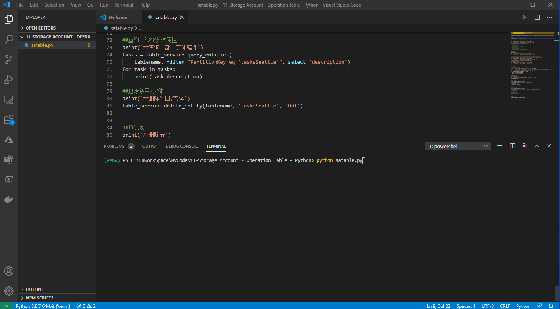
Task: Maximize the terminal panel with chevron up
Action: (x=537, y=146)
